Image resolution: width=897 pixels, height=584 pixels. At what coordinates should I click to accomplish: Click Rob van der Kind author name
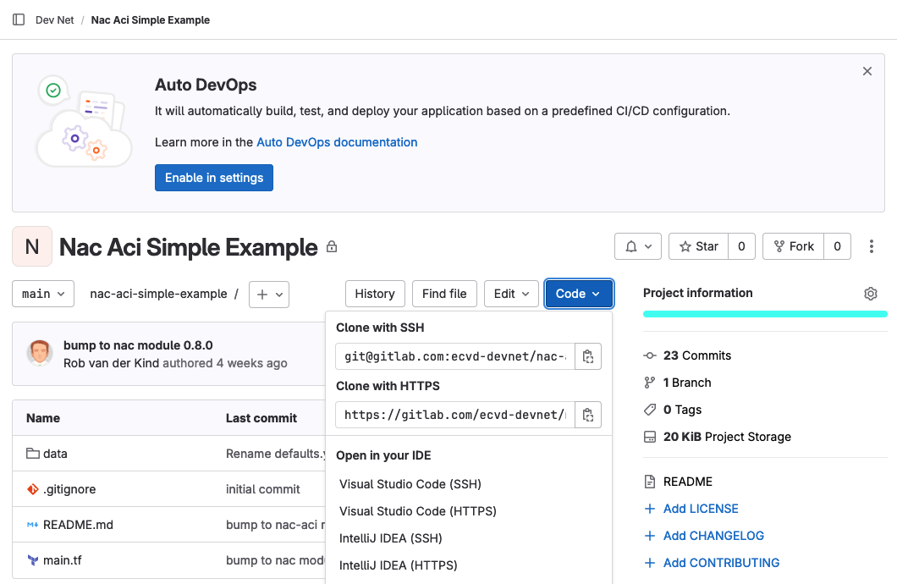[111, 363]
